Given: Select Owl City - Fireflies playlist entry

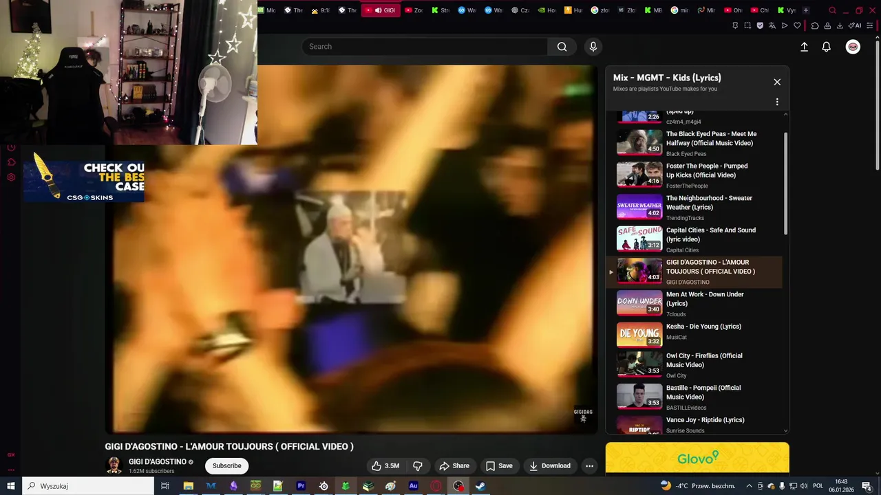Looking at the screenshot, I should [x=695, y=365].
